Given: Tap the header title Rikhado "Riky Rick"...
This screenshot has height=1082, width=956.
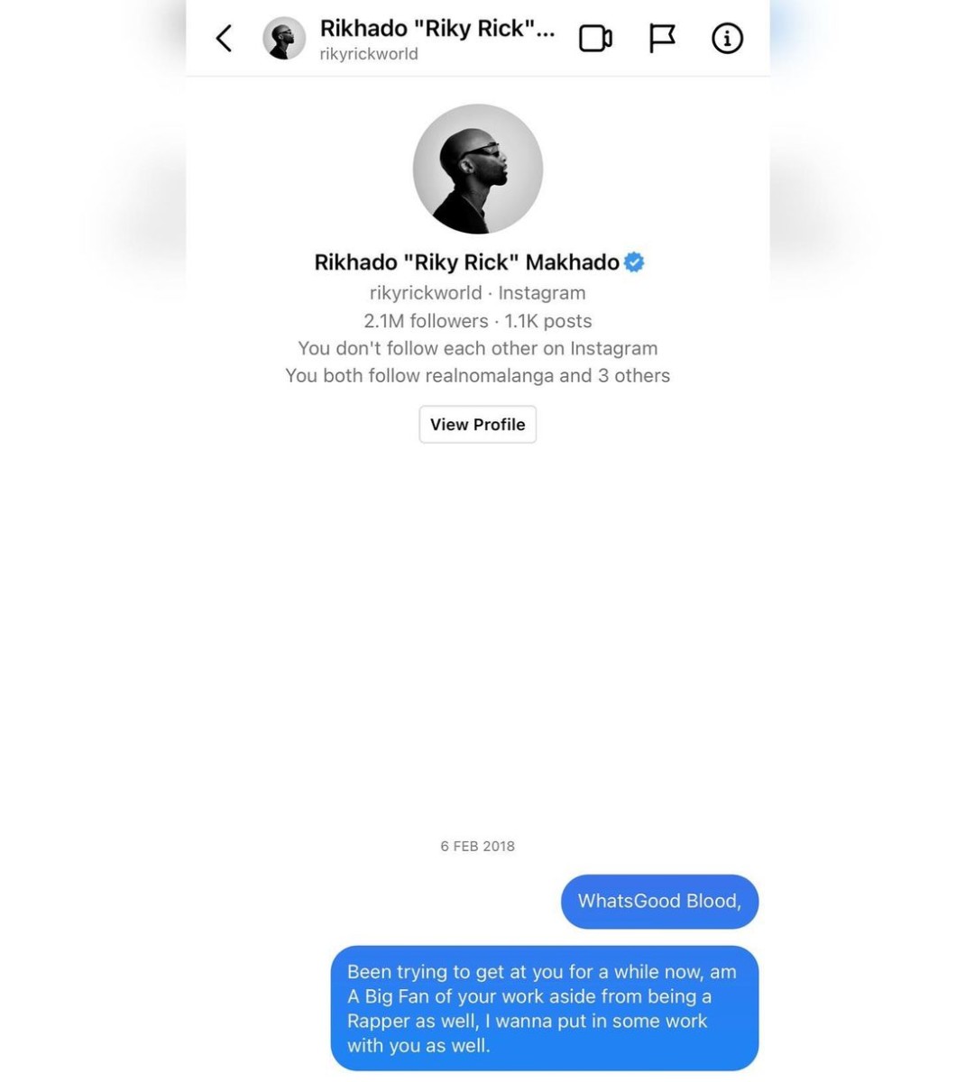Looking at the screenshot, I should pyautogui.click(x=437, y=29).
